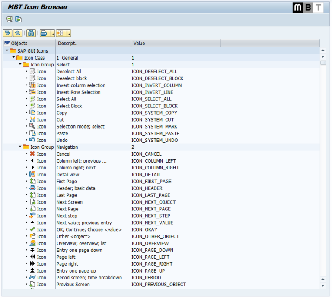Open the print options dropdown arrow

(x=52, y=34)
